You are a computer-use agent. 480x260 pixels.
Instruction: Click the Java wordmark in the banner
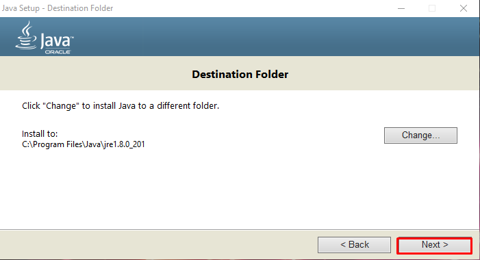pyautogui.click(x=57, y=40)
